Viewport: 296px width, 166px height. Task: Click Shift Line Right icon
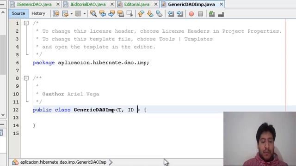[x=180, y=14]
